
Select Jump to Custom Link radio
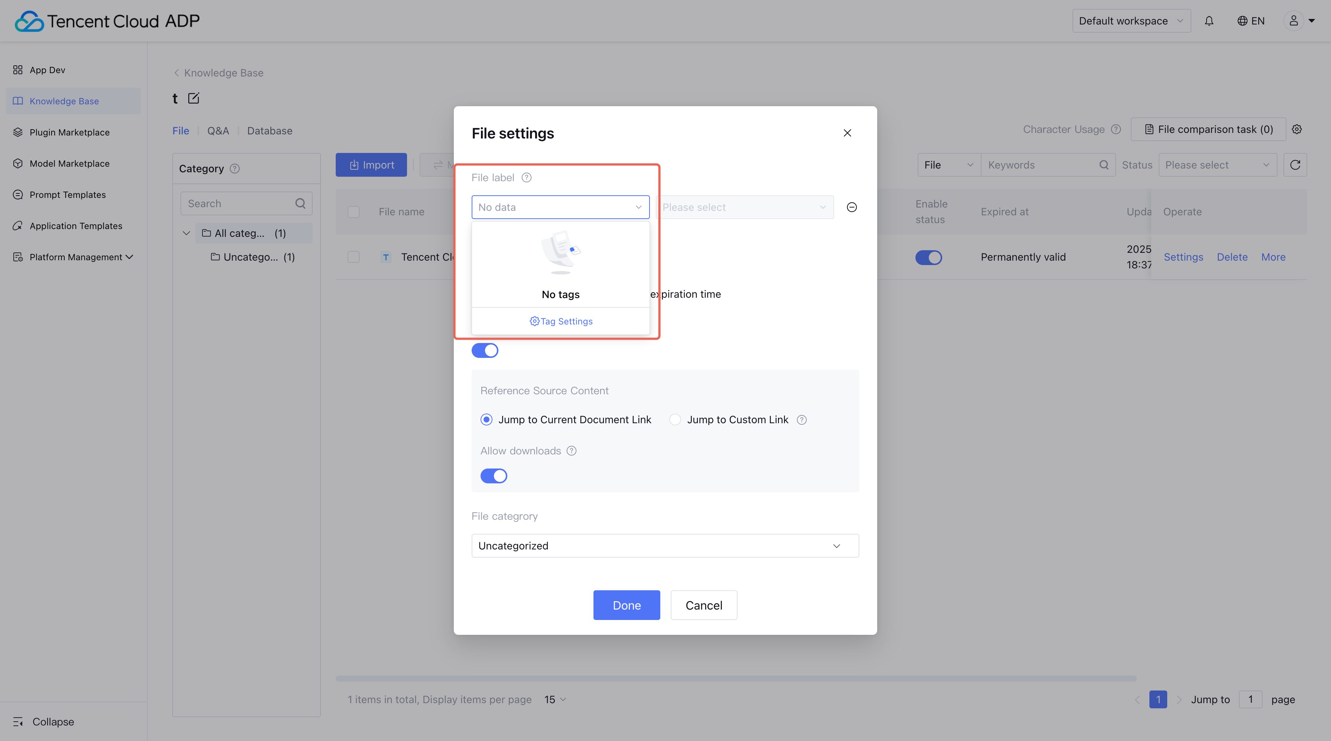point(675,420)
